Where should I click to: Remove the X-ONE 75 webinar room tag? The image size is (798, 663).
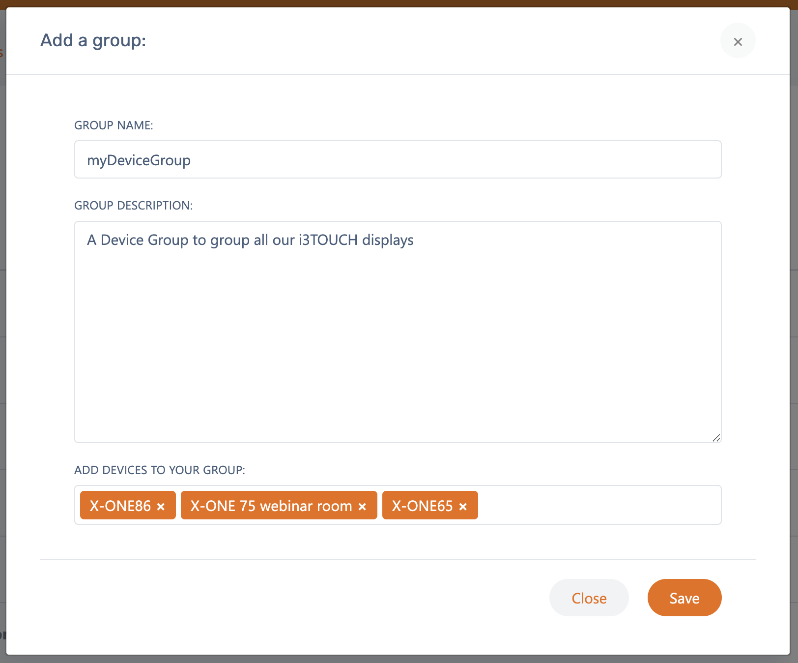click(x=362, y=506)
